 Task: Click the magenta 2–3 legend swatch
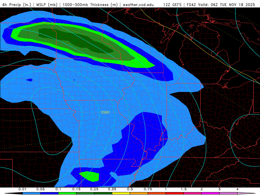211,193
